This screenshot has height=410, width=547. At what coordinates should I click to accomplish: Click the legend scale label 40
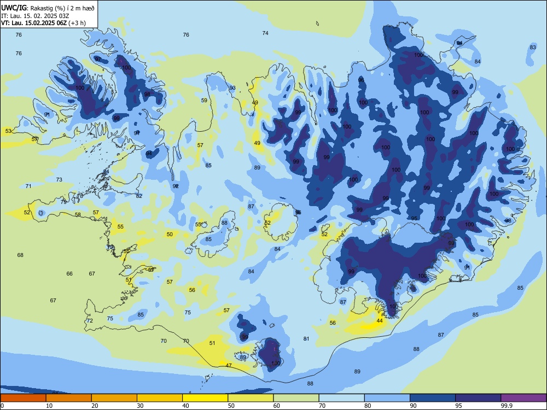click(185, 406)
